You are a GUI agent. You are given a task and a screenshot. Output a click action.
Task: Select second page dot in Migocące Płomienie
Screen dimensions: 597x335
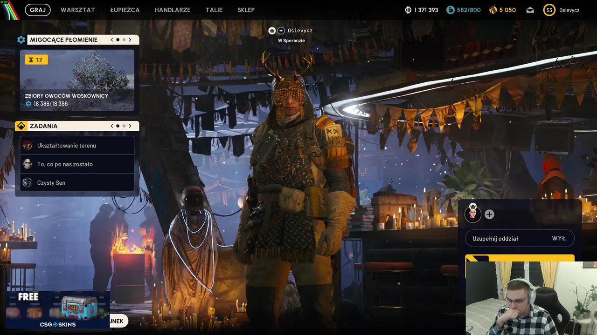[124, 40]
